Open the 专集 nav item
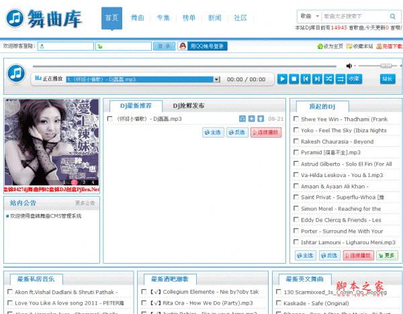 point(163,18)
